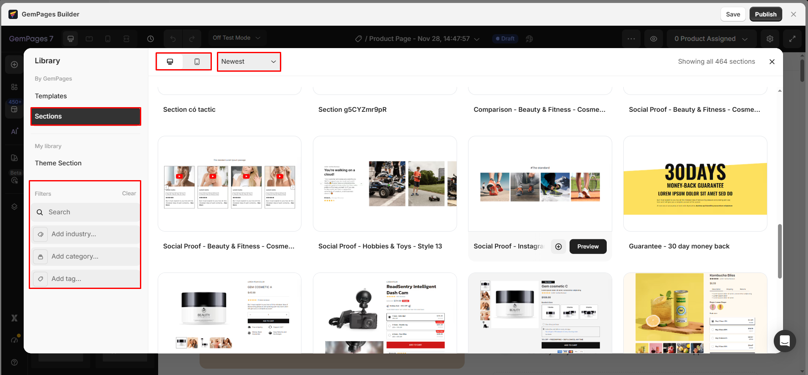Open the Kombucha Bliss section thumbnail
The width and height of the screenshot is (808, 375).
(x=695, y=313)
